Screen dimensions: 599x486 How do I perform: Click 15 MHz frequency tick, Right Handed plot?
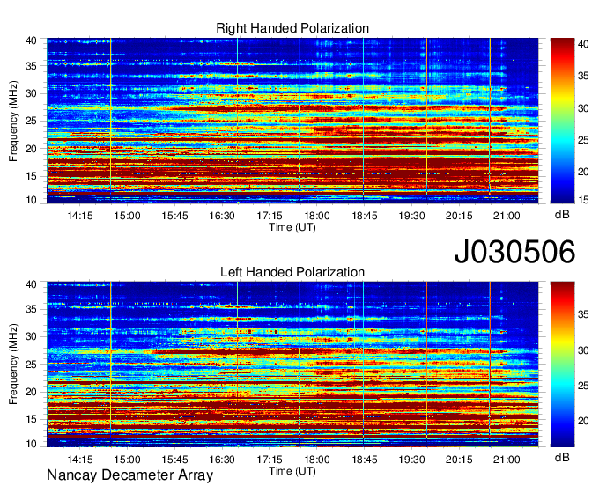(31, 176)
